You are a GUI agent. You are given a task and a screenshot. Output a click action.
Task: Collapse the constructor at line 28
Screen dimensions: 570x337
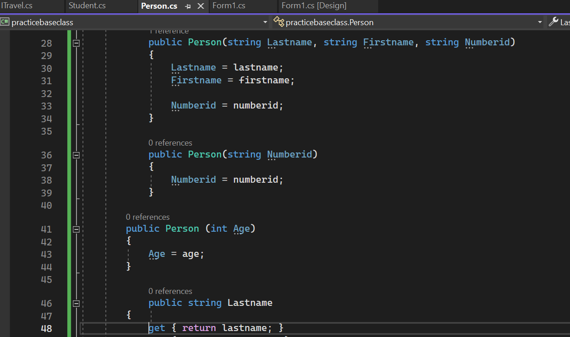coord(76,43)
